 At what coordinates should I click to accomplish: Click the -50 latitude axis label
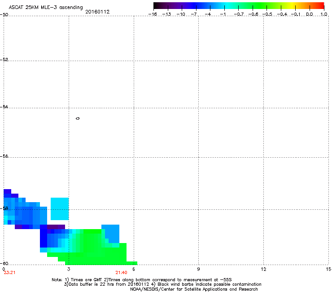point(4,15)
